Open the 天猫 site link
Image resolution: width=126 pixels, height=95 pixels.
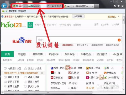[x=56, y=73]
